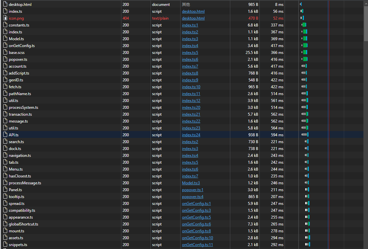Click the file icon beside constants.ts
Image resolution: width=368 pixels, height=249 pixels.
tap(5, 25)
